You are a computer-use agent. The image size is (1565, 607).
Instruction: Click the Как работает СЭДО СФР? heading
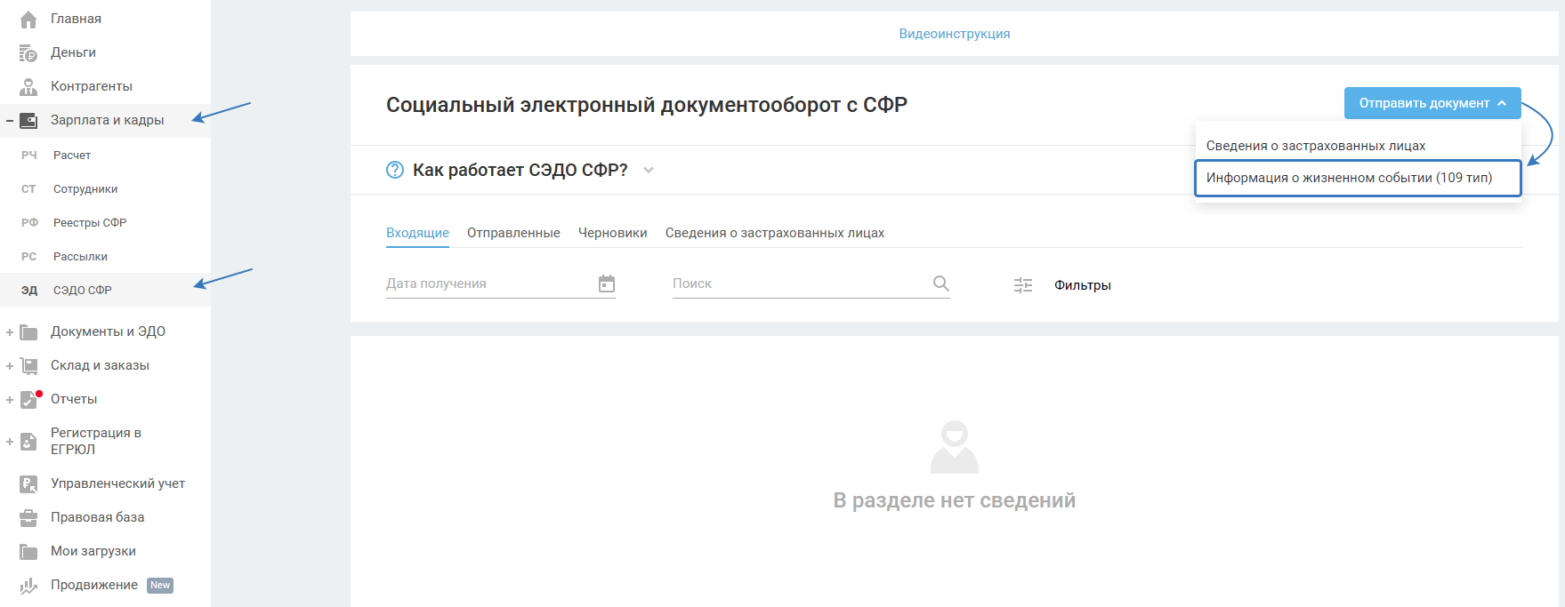(x=520, y=170)
